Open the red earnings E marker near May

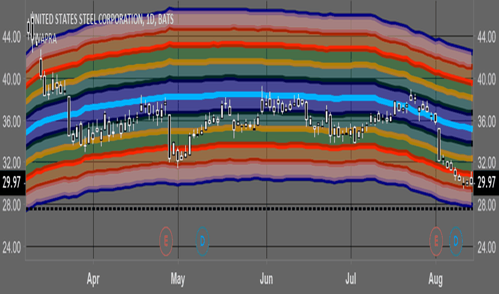coord(166,241)
